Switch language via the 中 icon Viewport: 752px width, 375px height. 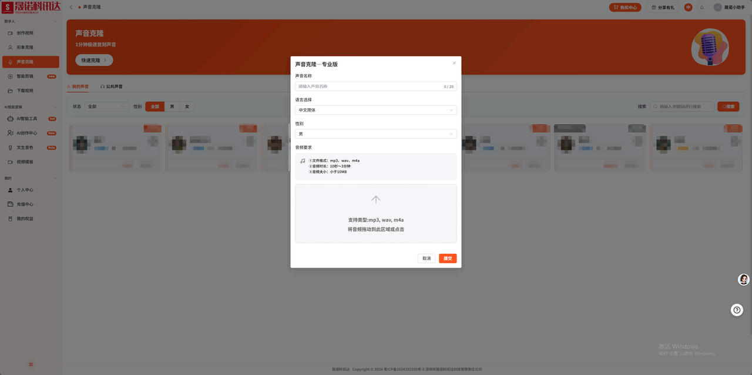[688, 7]
